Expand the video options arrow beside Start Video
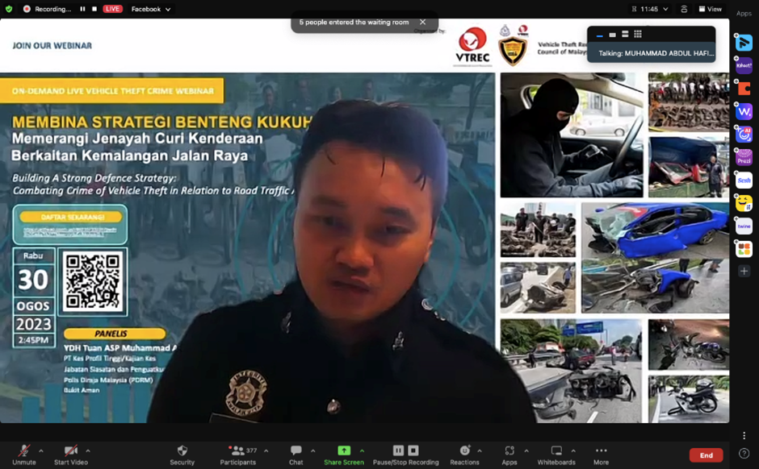 click(x=88, y=451)
